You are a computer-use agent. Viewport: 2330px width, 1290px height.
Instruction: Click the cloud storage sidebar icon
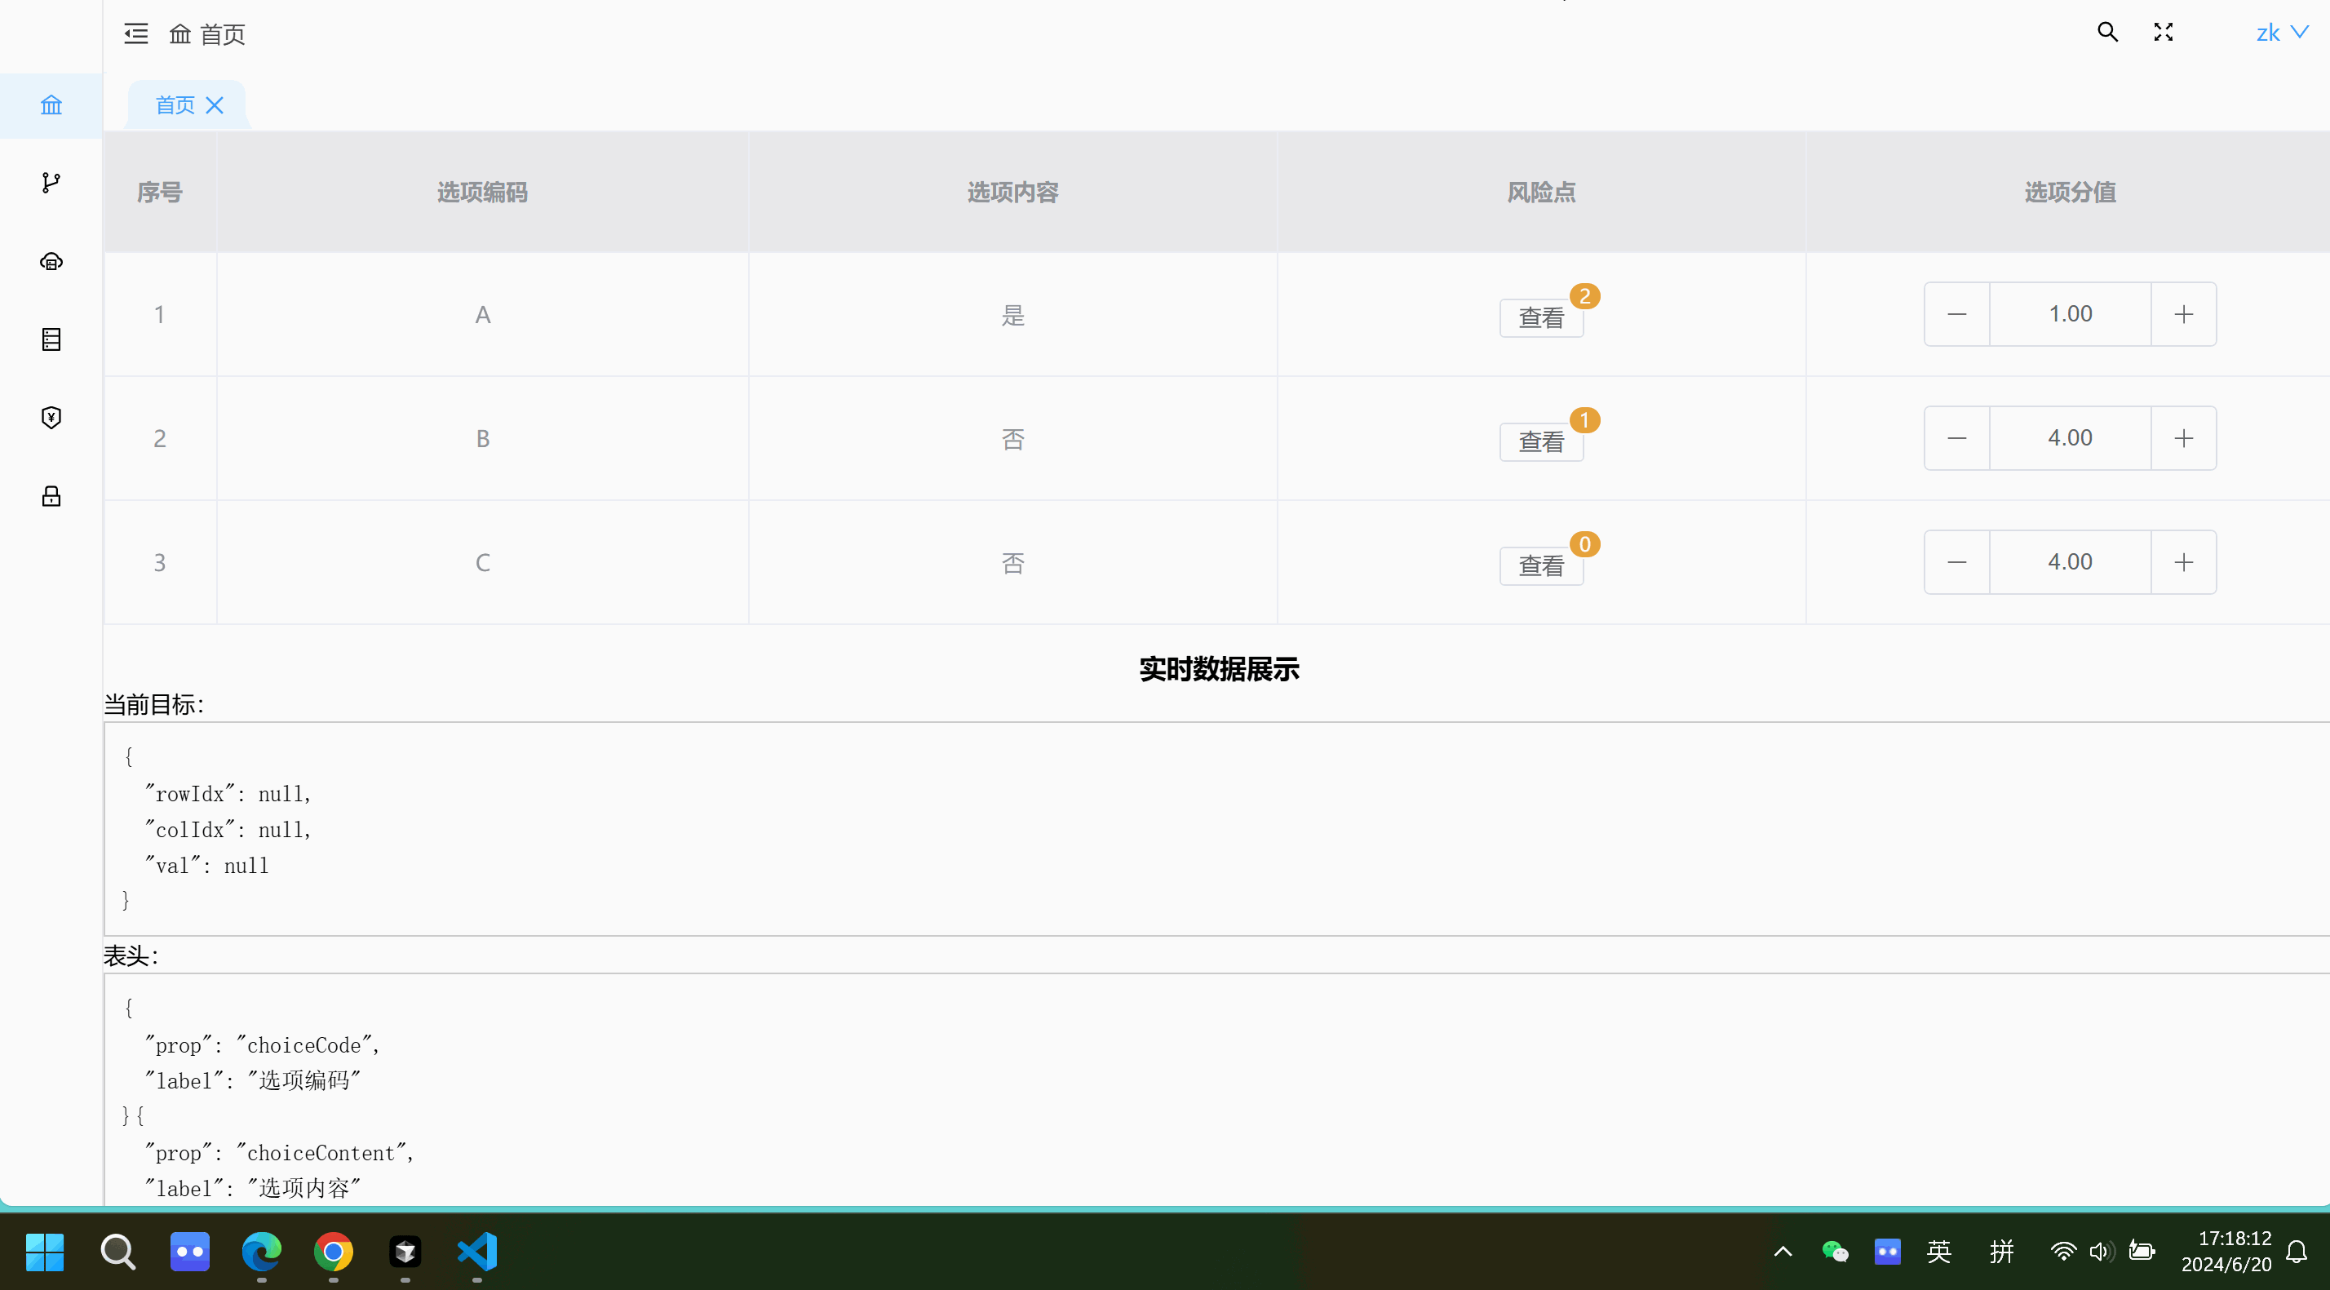tap(51, 261)
